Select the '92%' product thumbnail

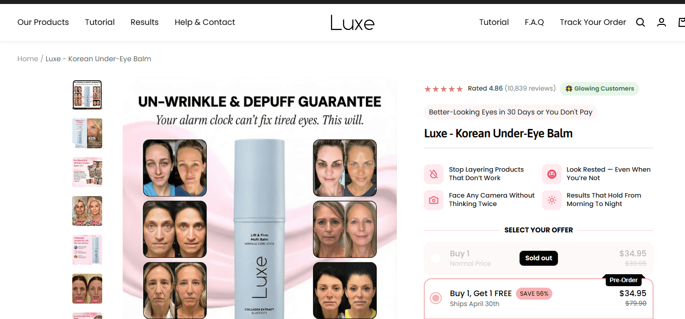87,133
